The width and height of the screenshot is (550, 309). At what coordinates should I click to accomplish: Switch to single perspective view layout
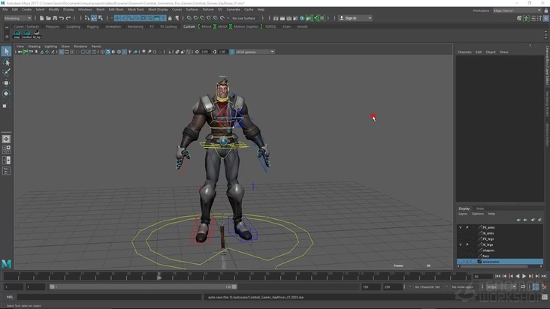[x=6, y=139]
